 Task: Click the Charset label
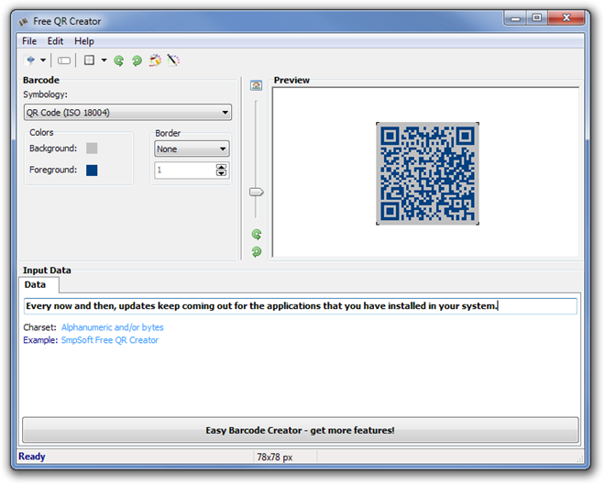(x=39, y=327)
